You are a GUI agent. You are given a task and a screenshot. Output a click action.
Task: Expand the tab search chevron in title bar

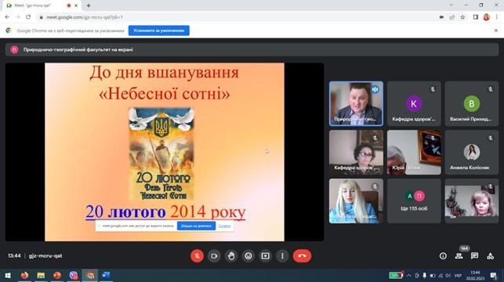click(x=451, y=5)
